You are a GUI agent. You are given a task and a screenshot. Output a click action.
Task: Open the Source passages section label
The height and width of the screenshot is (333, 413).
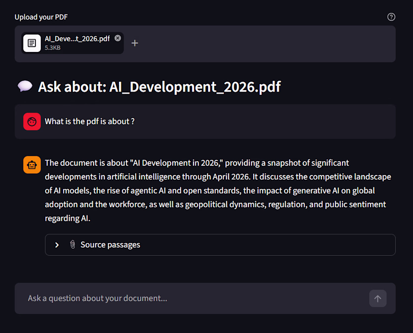[x=110, y=245]
